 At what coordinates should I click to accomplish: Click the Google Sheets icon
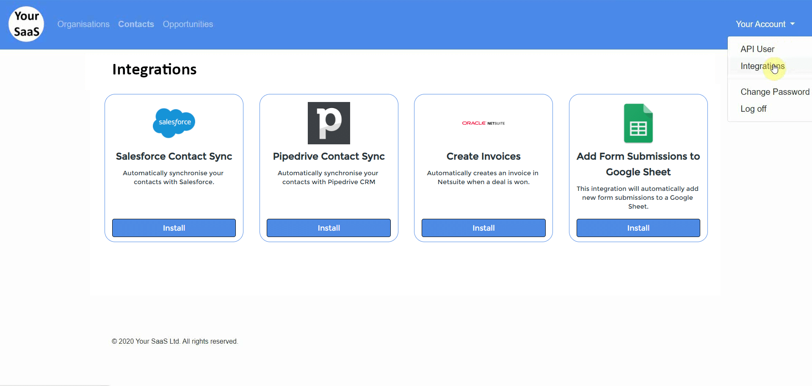638,123
